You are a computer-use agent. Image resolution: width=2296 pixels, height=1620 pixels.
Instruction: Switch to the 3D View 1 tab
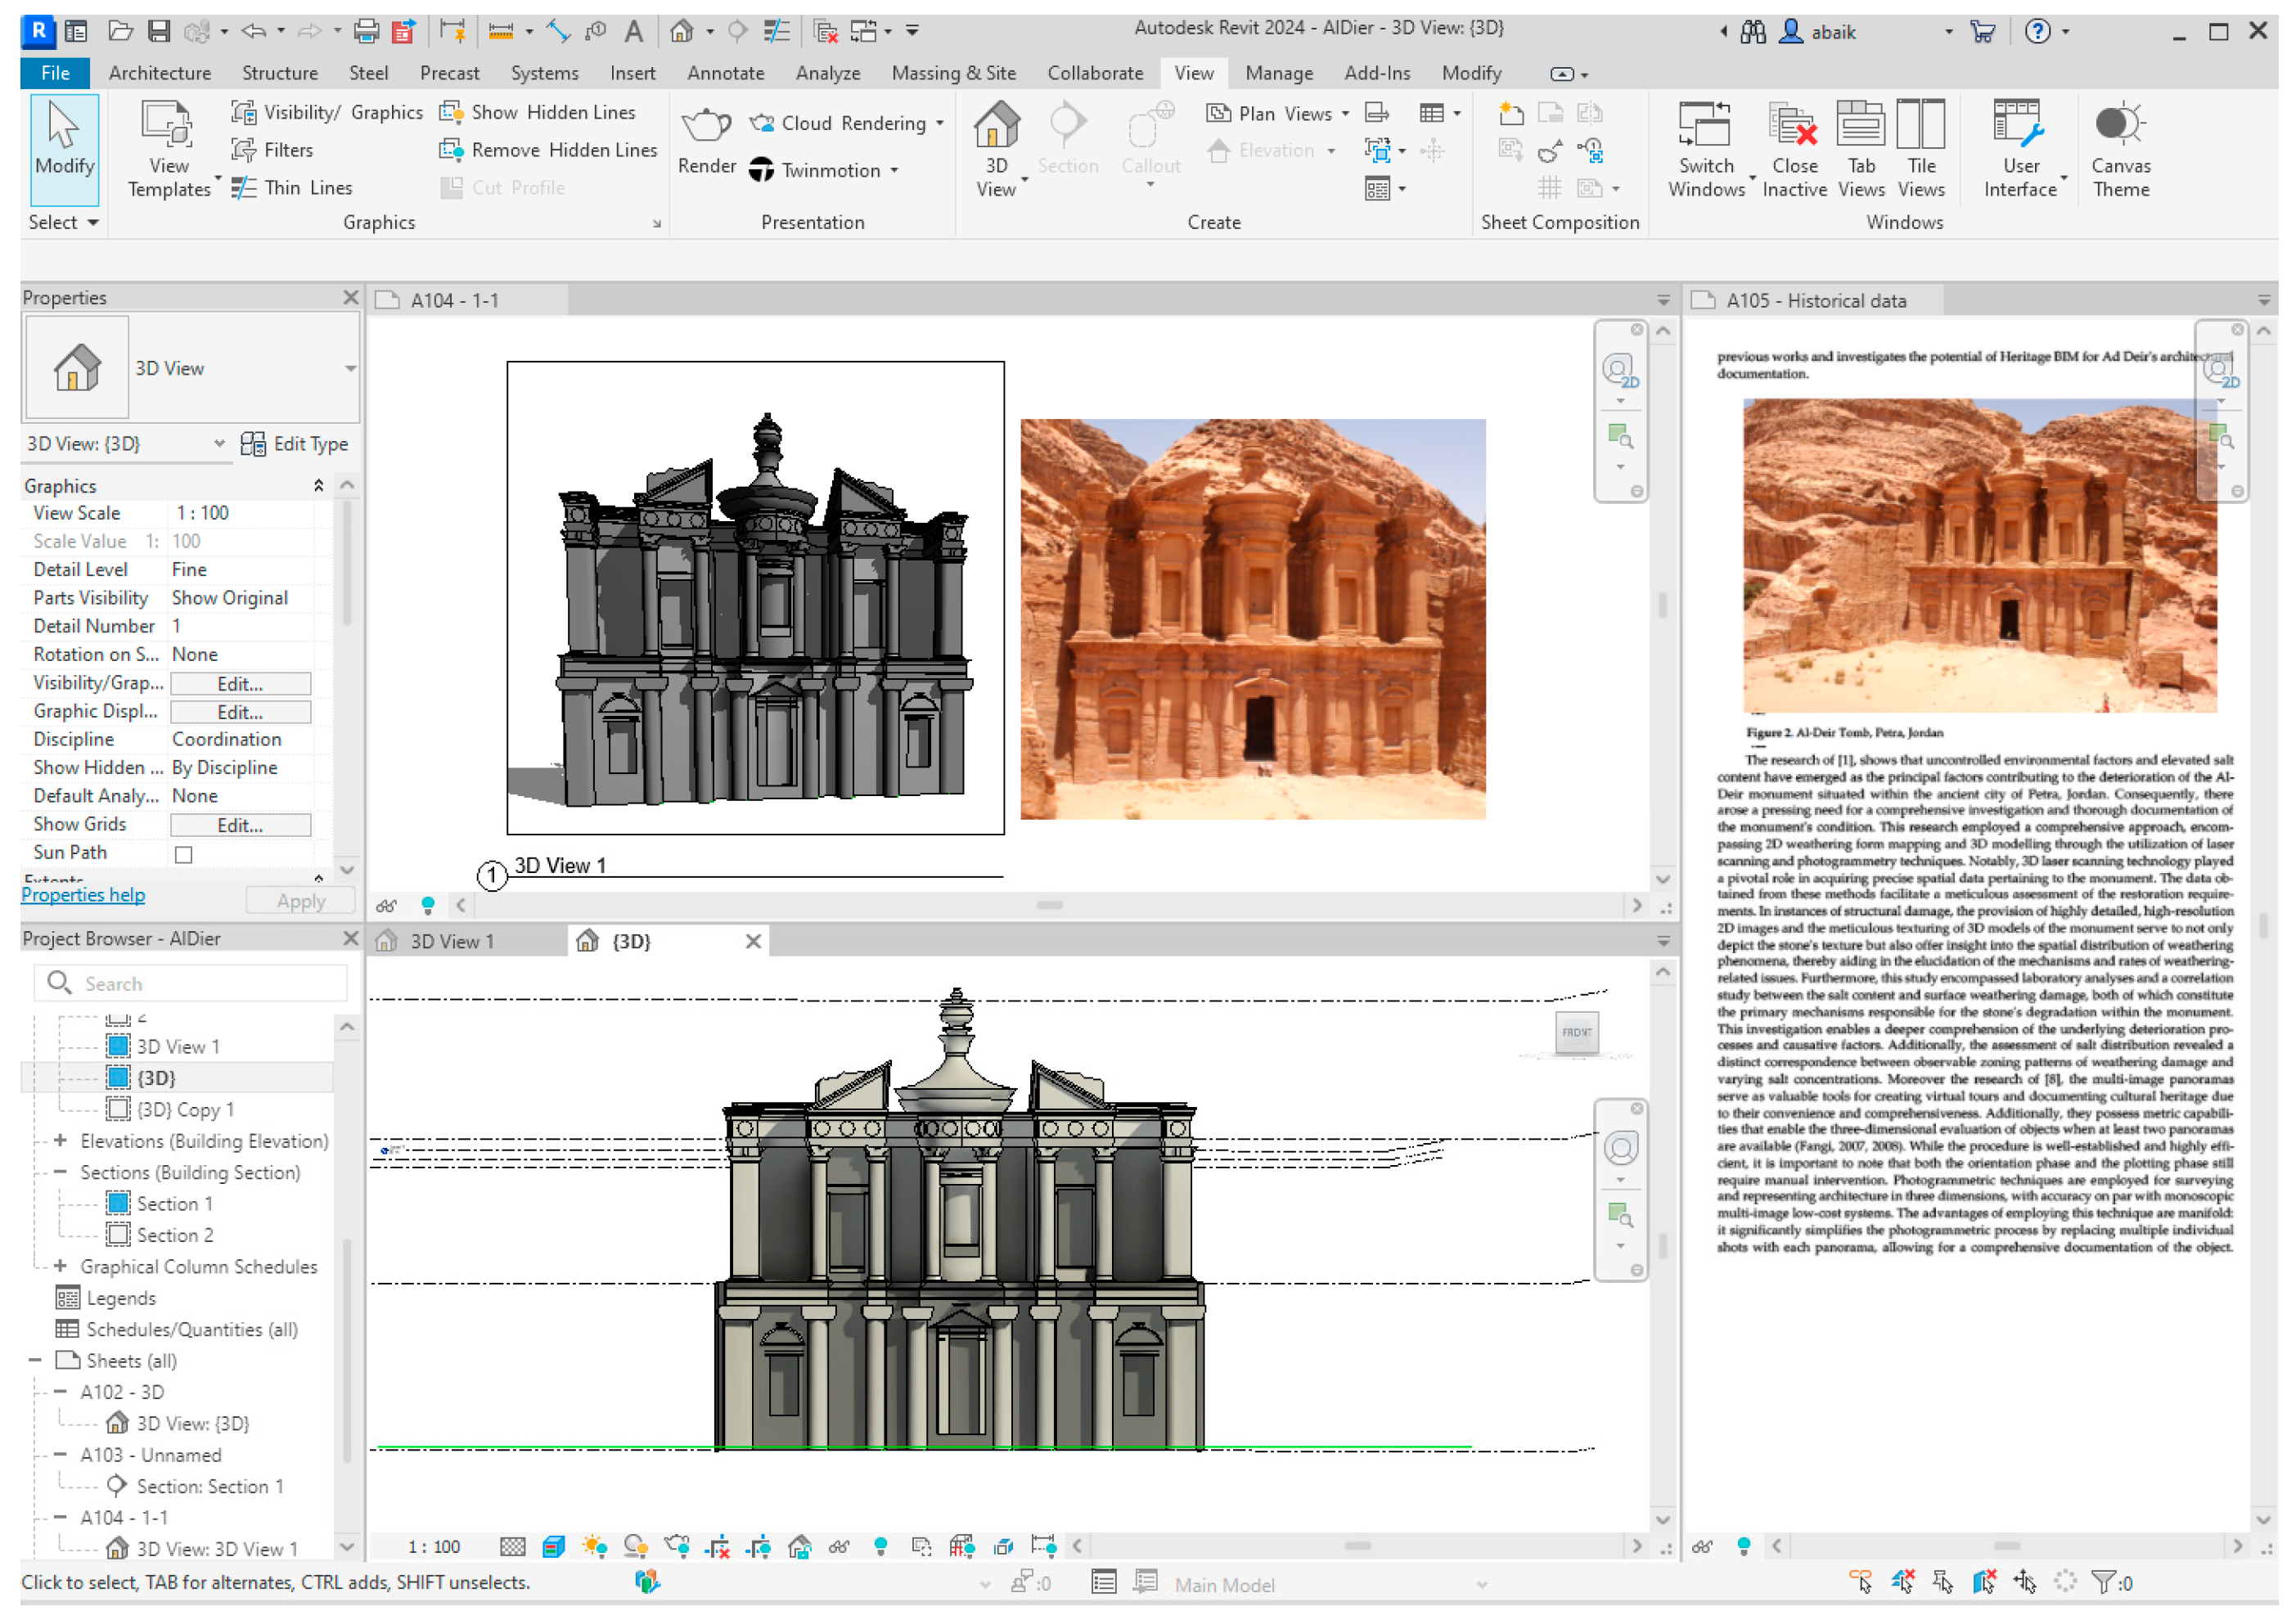(x=451, y=942)
